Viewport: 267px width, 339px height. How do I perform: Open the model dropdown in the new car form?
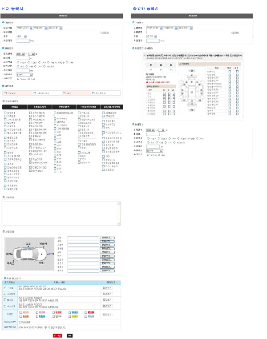pos(40,28)
